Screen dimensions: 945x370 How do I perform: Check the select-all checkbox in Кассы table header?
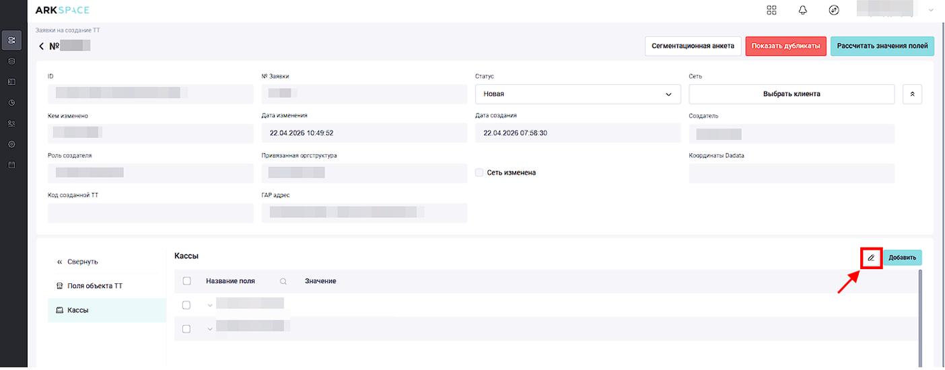coord(187,281)
